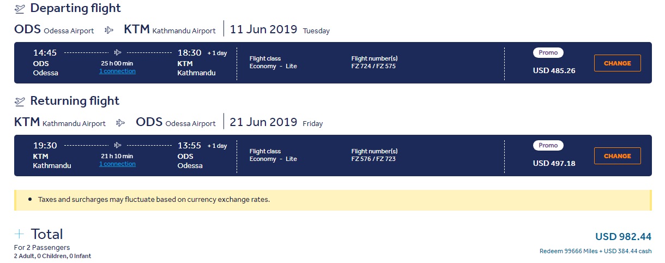Click the returning flight plane icon

pos(20,101)
